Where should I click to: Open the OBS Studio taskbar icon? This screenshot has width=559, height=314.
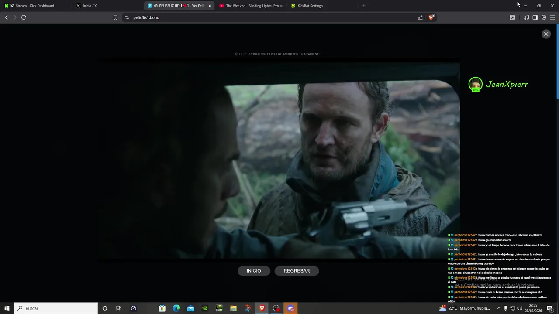[276, 308]
